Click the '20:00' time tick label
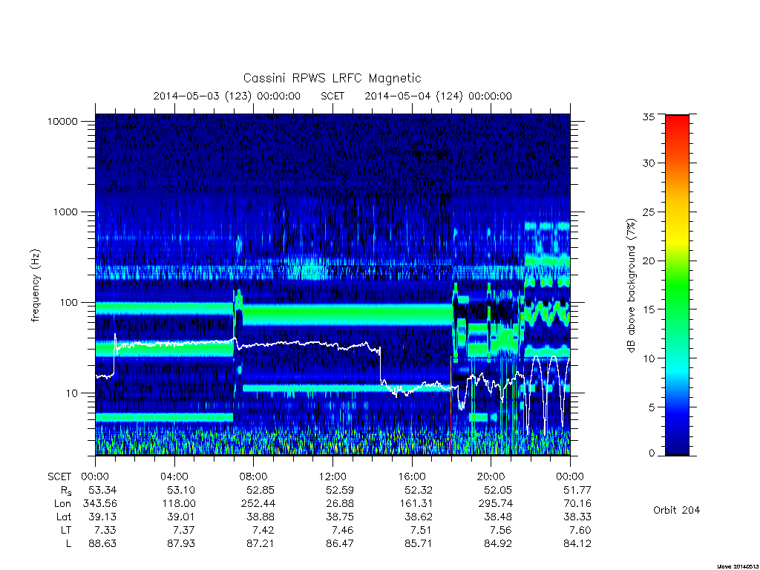The image size is (760, 570). pos(491,476)
